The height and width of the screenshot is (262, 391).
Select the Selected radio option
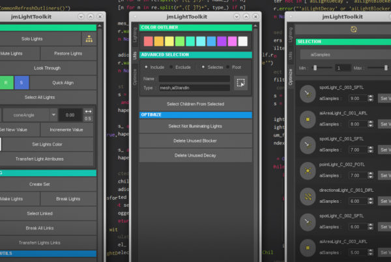203,67
